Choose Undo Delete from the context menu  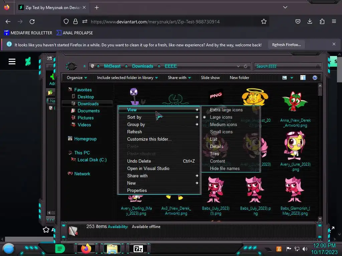click(x=159, y=161)
